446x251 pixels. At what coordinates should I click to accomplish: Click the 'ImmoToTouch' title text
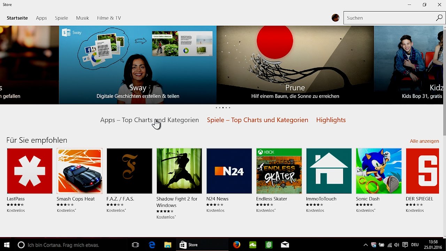pos(321,199)
